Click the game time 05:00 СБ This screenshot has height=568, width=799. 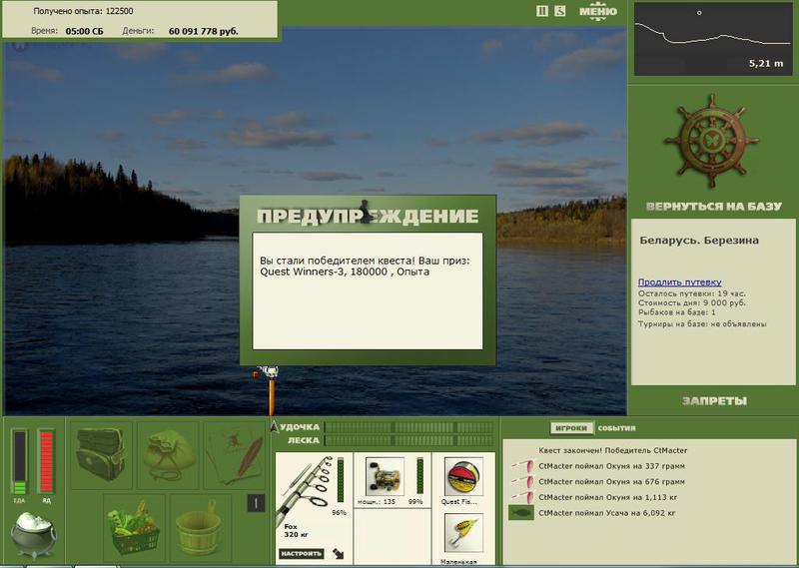pos(84,31)
